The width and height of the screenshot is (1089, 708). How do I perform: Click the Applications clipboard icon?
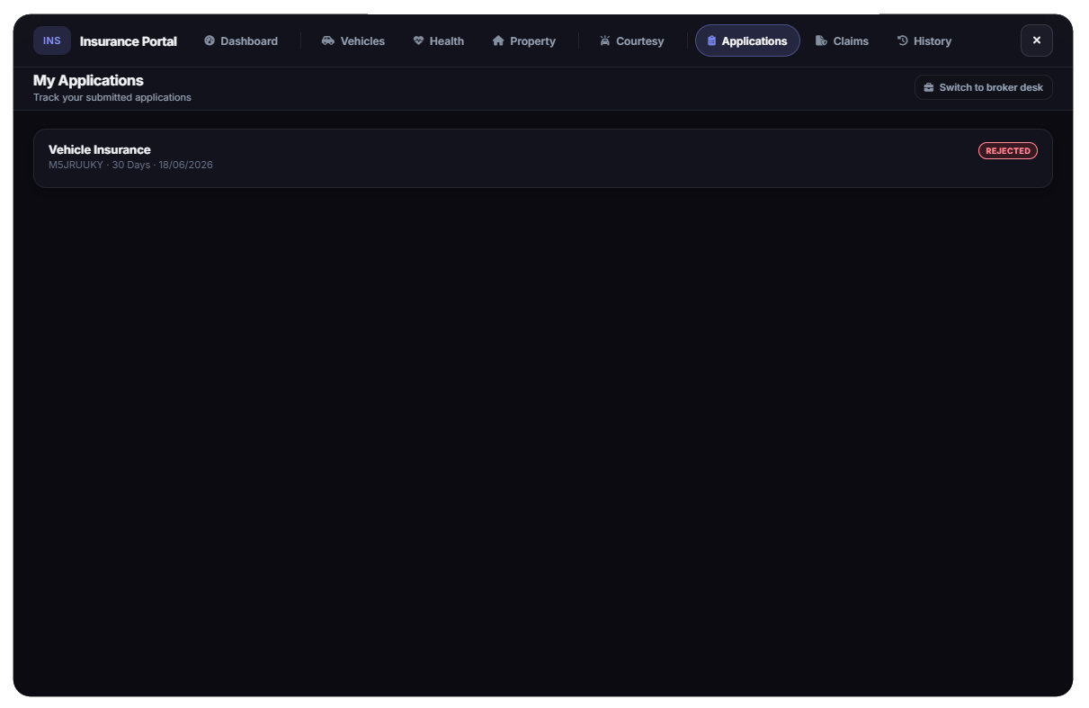712,40
